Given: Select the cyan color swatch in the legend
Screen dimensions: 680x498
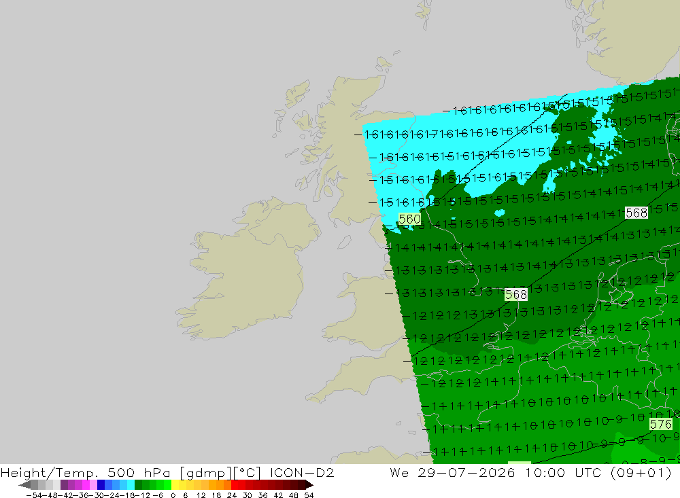Looking at the screenshot, I should (131, 485).
